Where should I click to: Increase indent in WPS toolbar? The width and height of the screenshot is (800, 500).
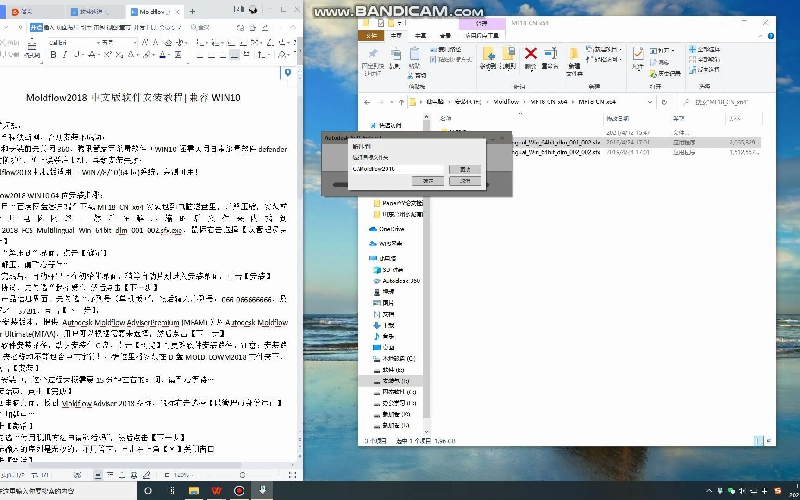243,43
